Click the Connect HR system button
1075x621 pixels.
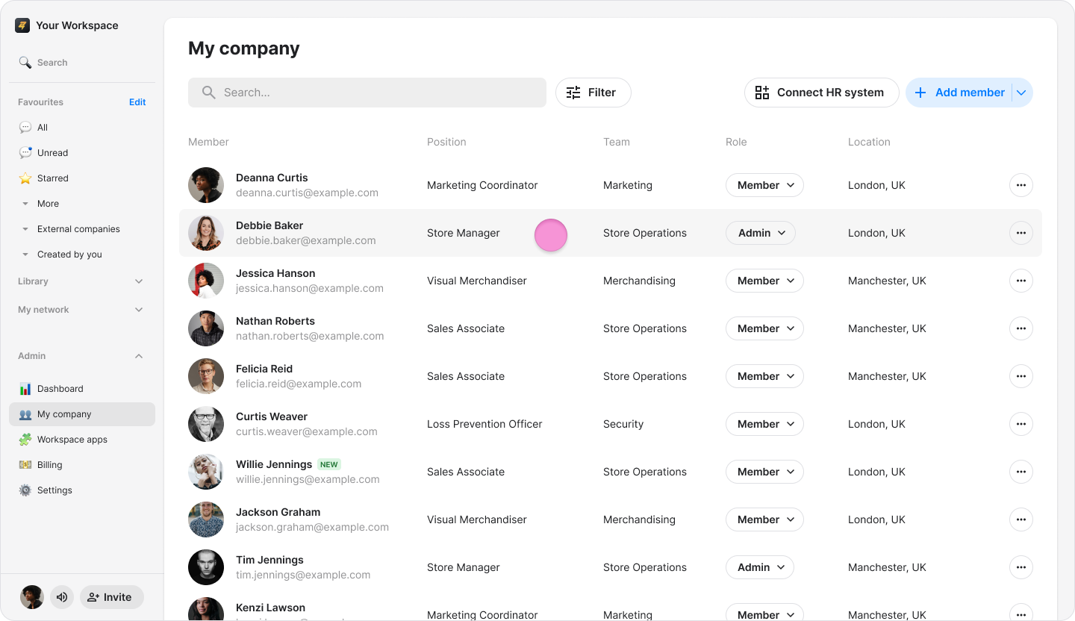(x=821, y=93)
